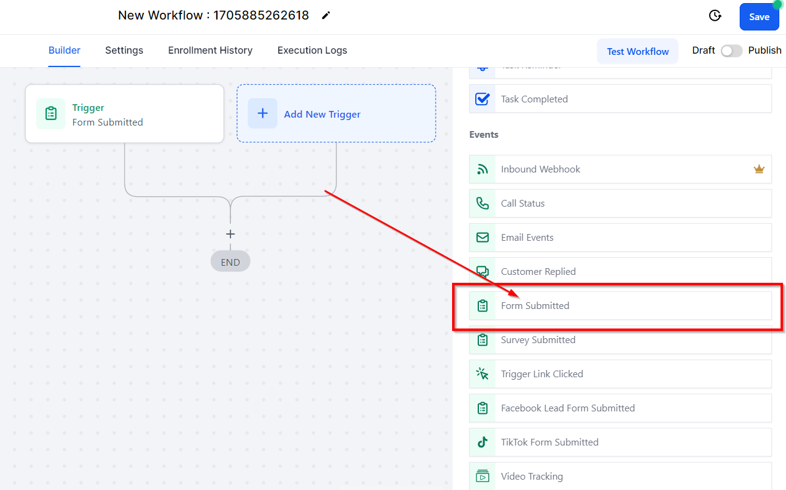Select the Add New Trigger card
The height and width of the screenshot is (490, 786).
click(x=336, y=113)
